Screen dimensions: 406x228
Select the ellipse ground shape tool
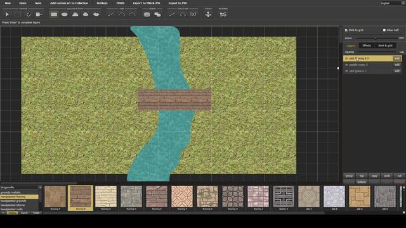[65, 15]
